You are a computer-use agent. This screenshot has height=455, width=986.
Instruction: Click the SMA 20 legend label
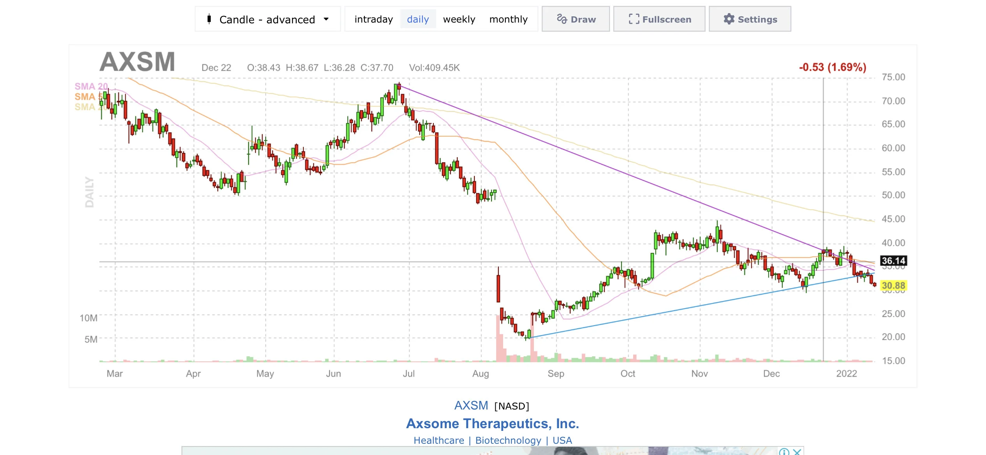[91, 86]
